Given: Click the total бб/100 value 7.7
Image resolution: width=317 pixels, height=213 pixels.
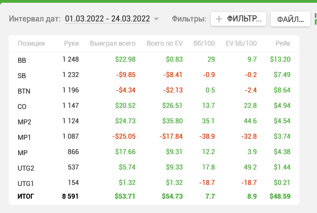Looking at the screenshot, I should 210,196.
